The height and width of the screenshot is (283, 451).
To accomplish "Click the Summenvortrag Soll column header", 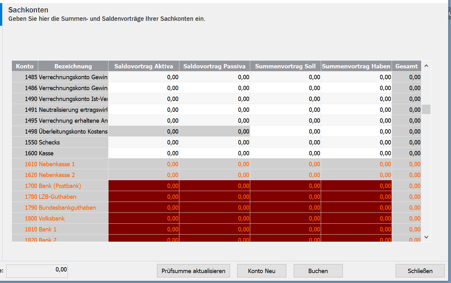I will (x=285, y=66).
